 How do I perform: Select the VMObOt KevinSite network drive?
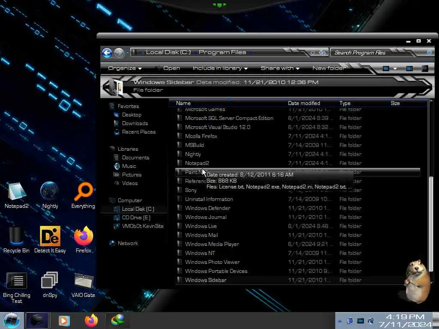tap(142, 226)
